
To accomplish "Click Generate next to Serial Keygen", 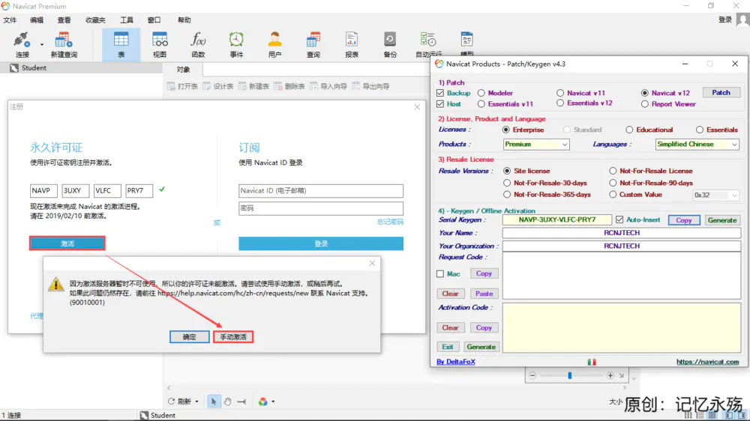I will [722, 219].
